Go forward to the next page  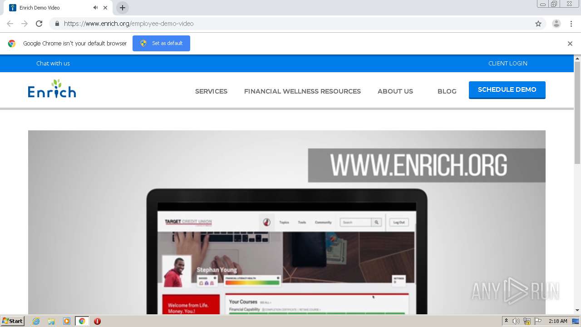25,24
